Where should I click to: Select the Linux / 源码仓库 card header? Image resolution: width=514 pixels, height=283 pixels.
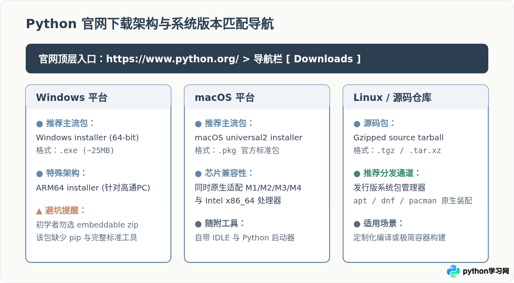416,97
